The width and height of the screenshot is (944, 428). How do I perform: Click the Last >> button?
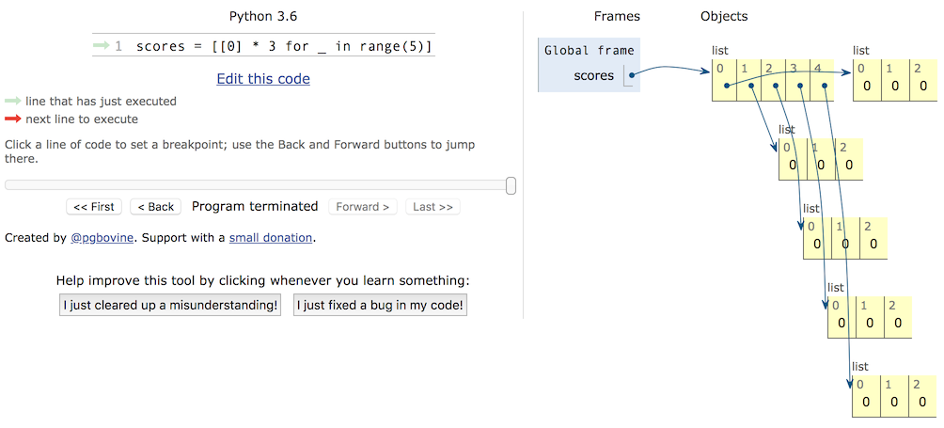click(433, 207)
